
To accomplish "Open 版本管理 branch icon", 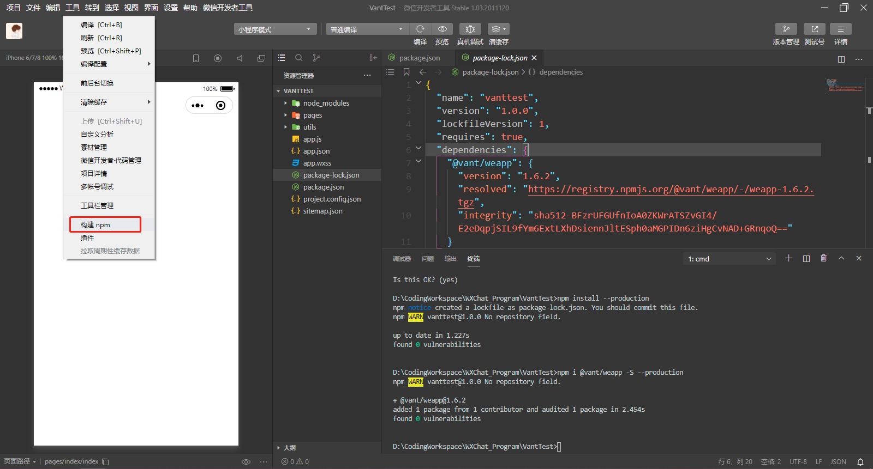I will coord(786,29).
